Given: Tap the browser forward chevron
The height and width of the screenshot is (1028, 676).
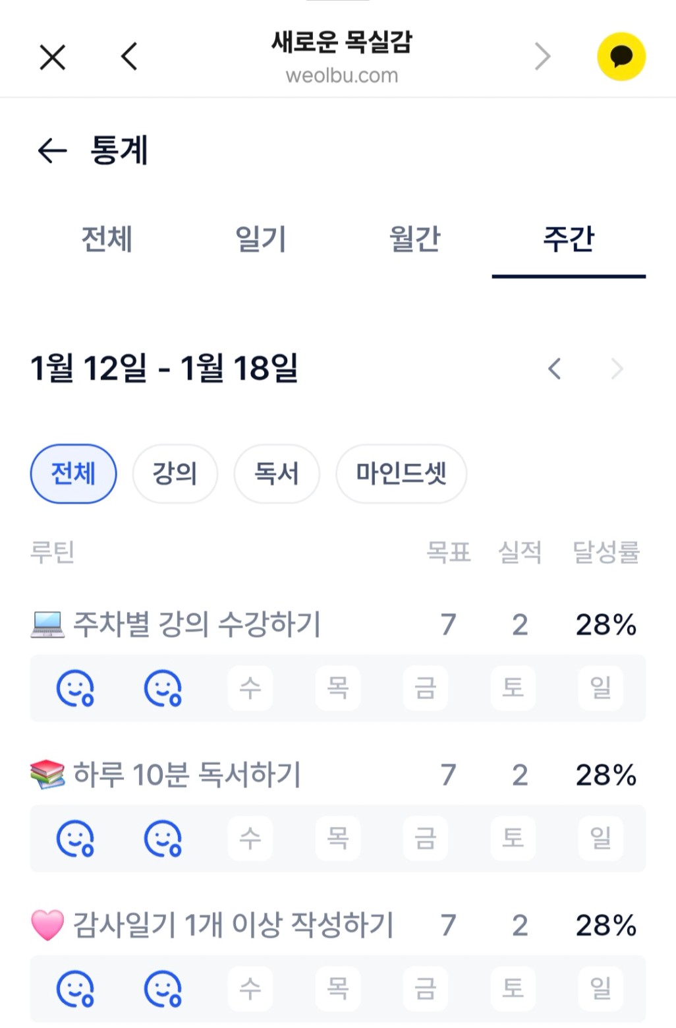Looking at the screenshot, I should click(542, 57).
